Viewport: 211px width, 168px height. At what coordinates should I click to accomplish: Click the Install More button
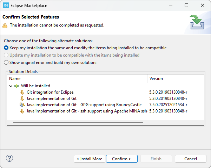coord(90,159)
